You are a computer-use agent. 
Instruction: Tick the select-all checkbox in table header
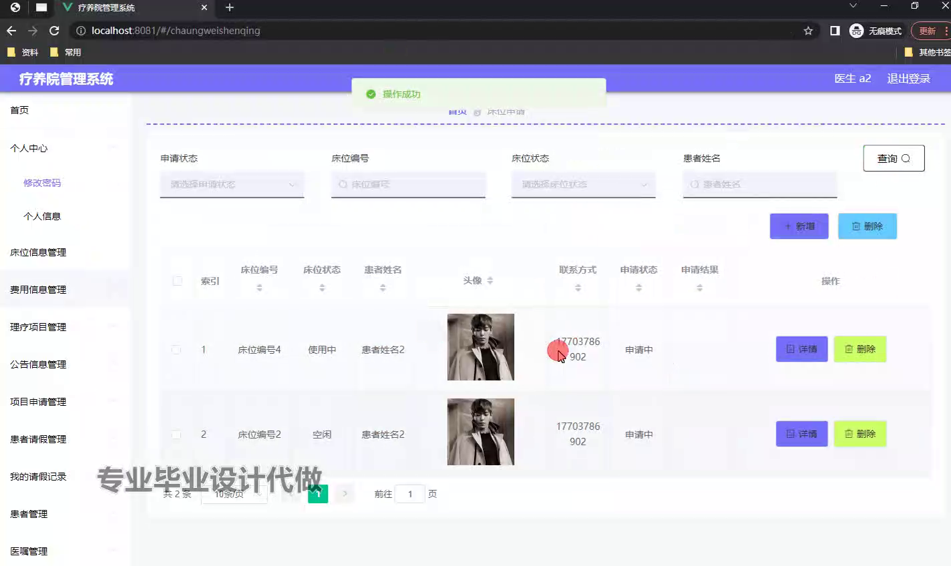[x=177, y=281]
